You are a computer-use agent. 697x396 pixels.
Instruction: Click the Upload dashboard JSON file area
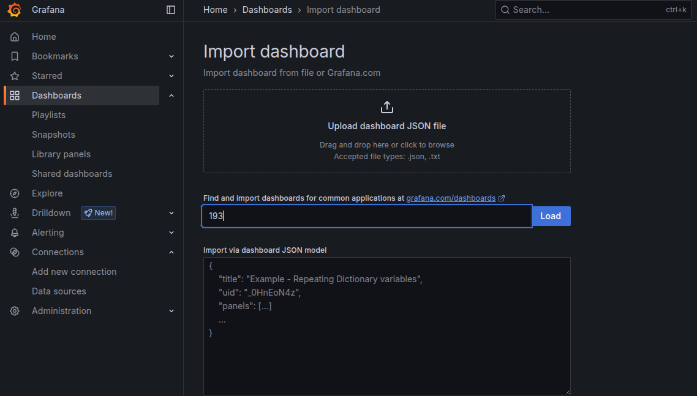pyautogui.click(x=386, y=132)
